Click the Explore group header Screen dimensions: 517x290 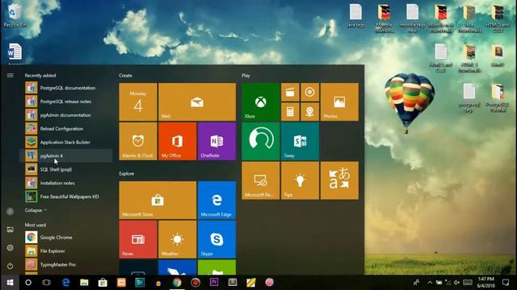[127, 173]
